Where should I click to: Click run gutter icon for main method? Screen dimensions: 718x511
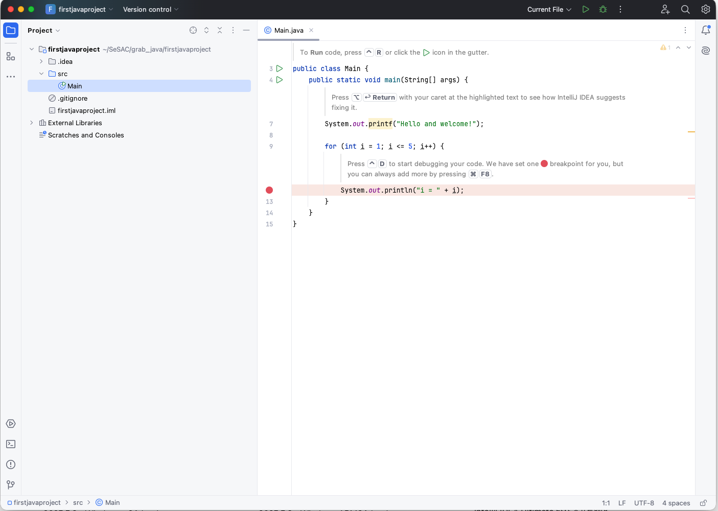click(x=280, y=80)
